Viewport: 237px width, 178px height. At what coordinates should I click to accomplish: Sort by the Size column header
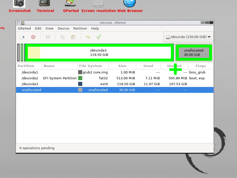point(122,66)
